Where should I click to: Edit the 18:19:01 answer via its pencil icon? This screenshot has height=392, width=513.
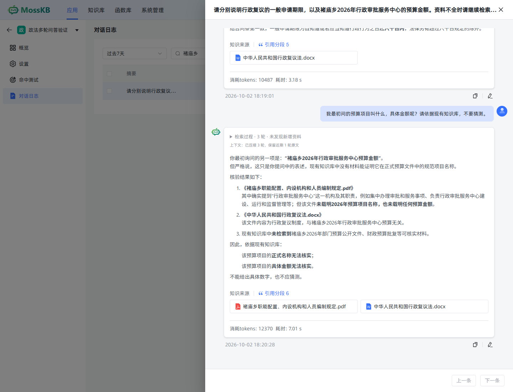(x=490, y=96)
